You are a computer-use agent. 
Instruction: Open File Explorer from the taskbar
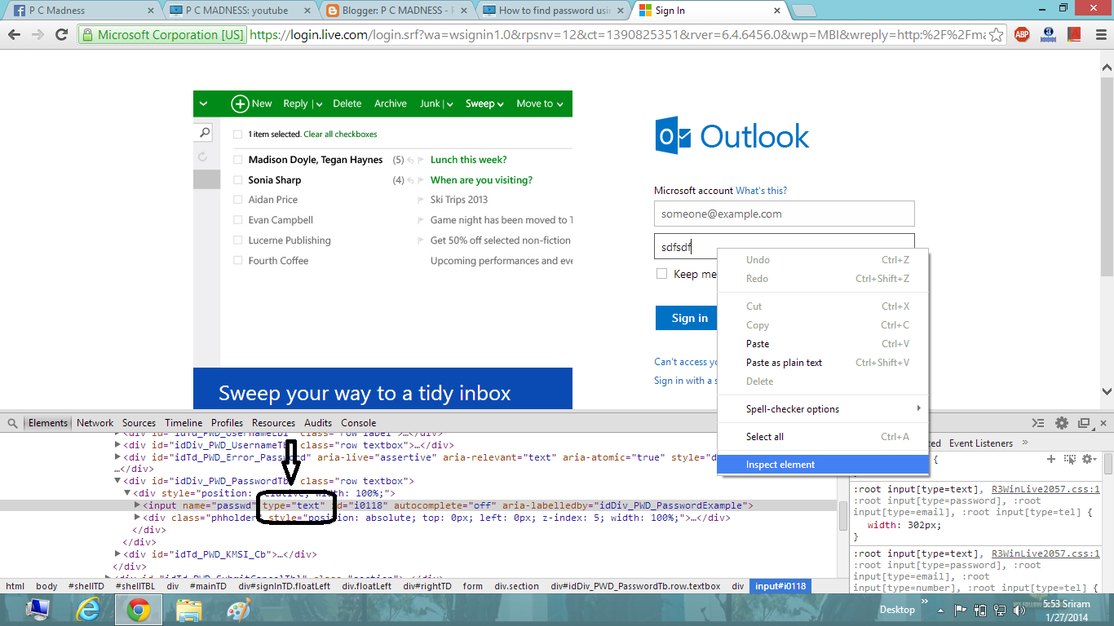(x=189, y=610)
